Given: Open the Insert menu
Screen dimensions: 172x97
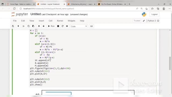Looking at the screenshot, I should [41, 21].
